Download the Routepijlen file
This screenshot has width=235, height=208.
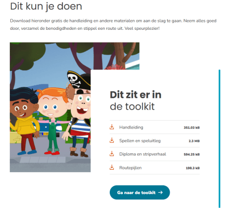click(131, 168)
